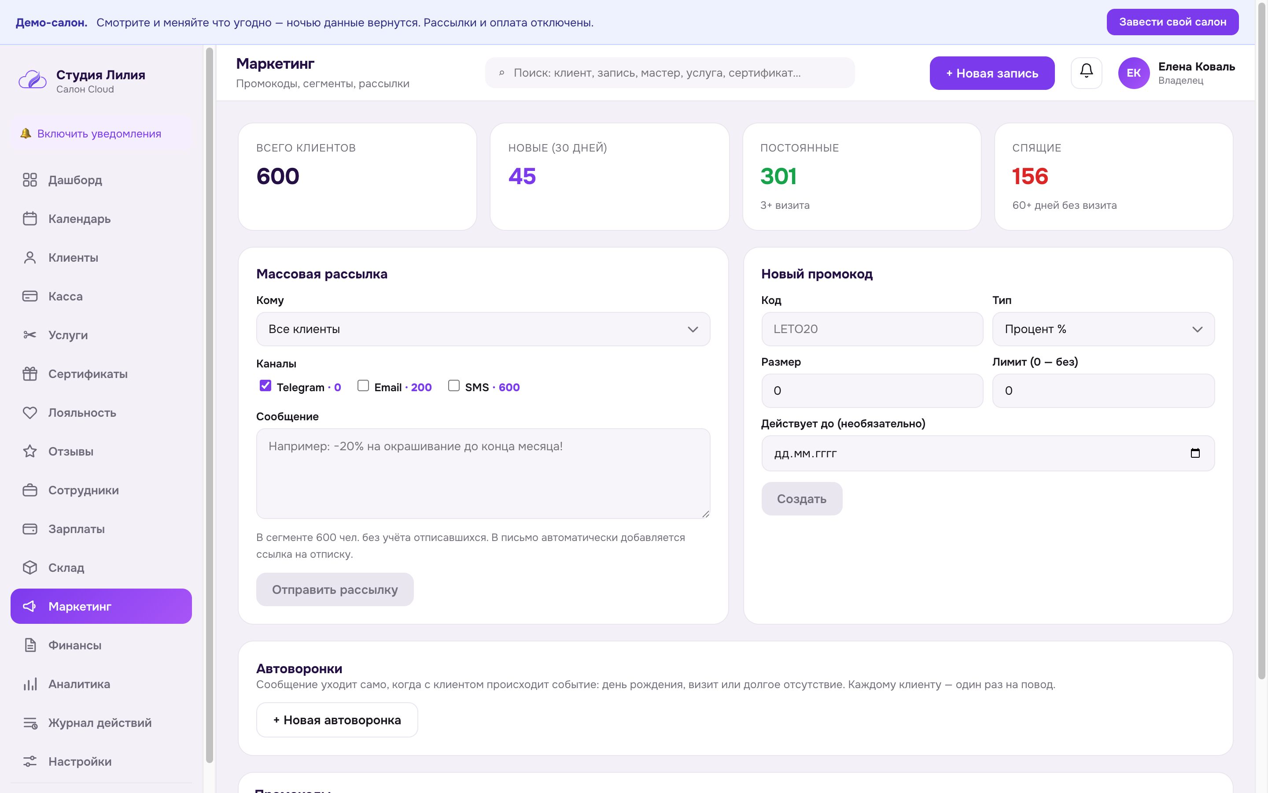
Task: Focus the global search field
Action: click(670, 73)
